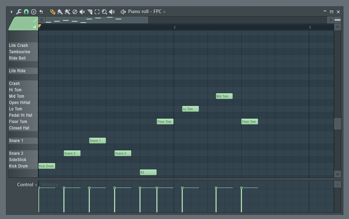Select the Playback scrub speaker tool

coord(112,12)
